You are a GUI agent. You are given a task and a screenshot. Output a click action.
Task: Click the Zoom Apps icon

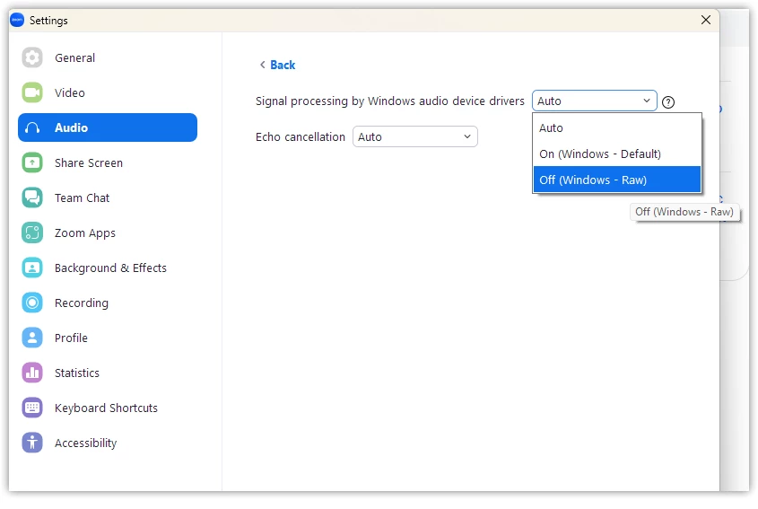[x=32, y=233]
